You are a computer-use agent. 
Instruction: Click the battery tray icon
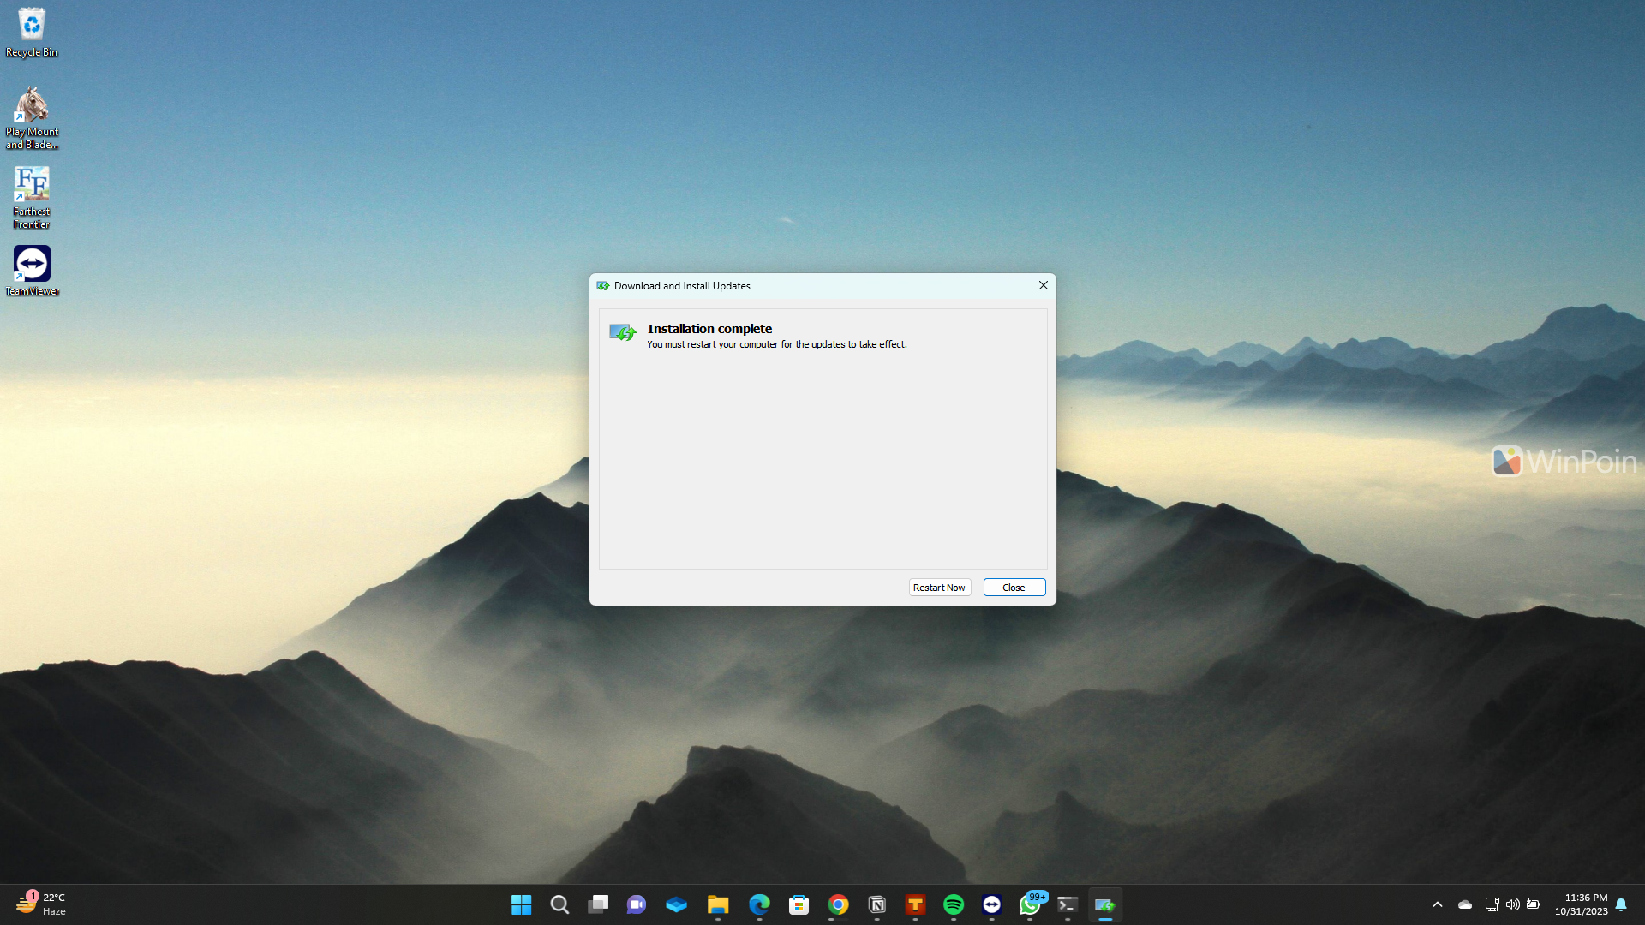click(x=1534, y=904)
